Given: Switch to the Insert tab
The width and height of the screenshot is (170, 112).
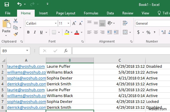Looking at the screenshot, I should tap(43, 13).
